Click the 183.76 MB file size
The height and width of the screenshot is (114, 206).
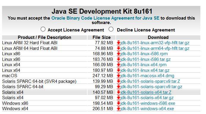(x=103, y=59)
